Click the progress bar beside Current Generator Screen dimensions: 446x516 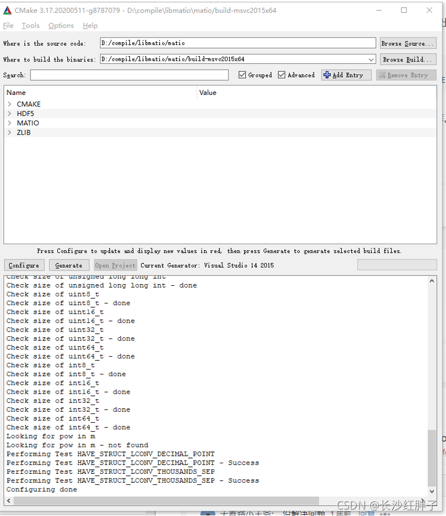coord(397,265)
